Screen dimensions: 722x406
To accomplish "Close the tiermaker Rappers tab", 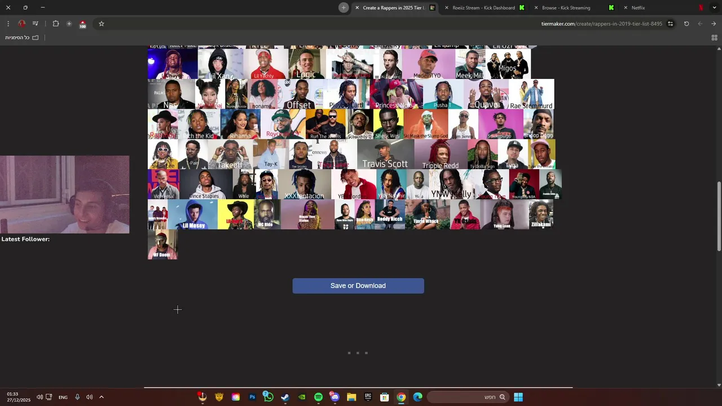I will click(x=357, y=8).
